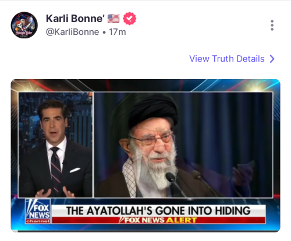291x241 pixels.
Task: Click the red verified badge
Action: (x=129, y=19)
